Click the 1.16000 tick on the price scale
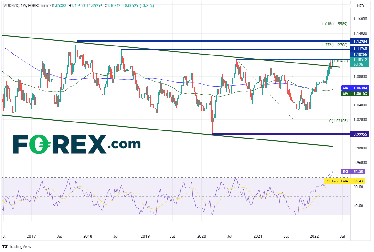Viewport: 374px width, 252px height. [x=360, y=19]
